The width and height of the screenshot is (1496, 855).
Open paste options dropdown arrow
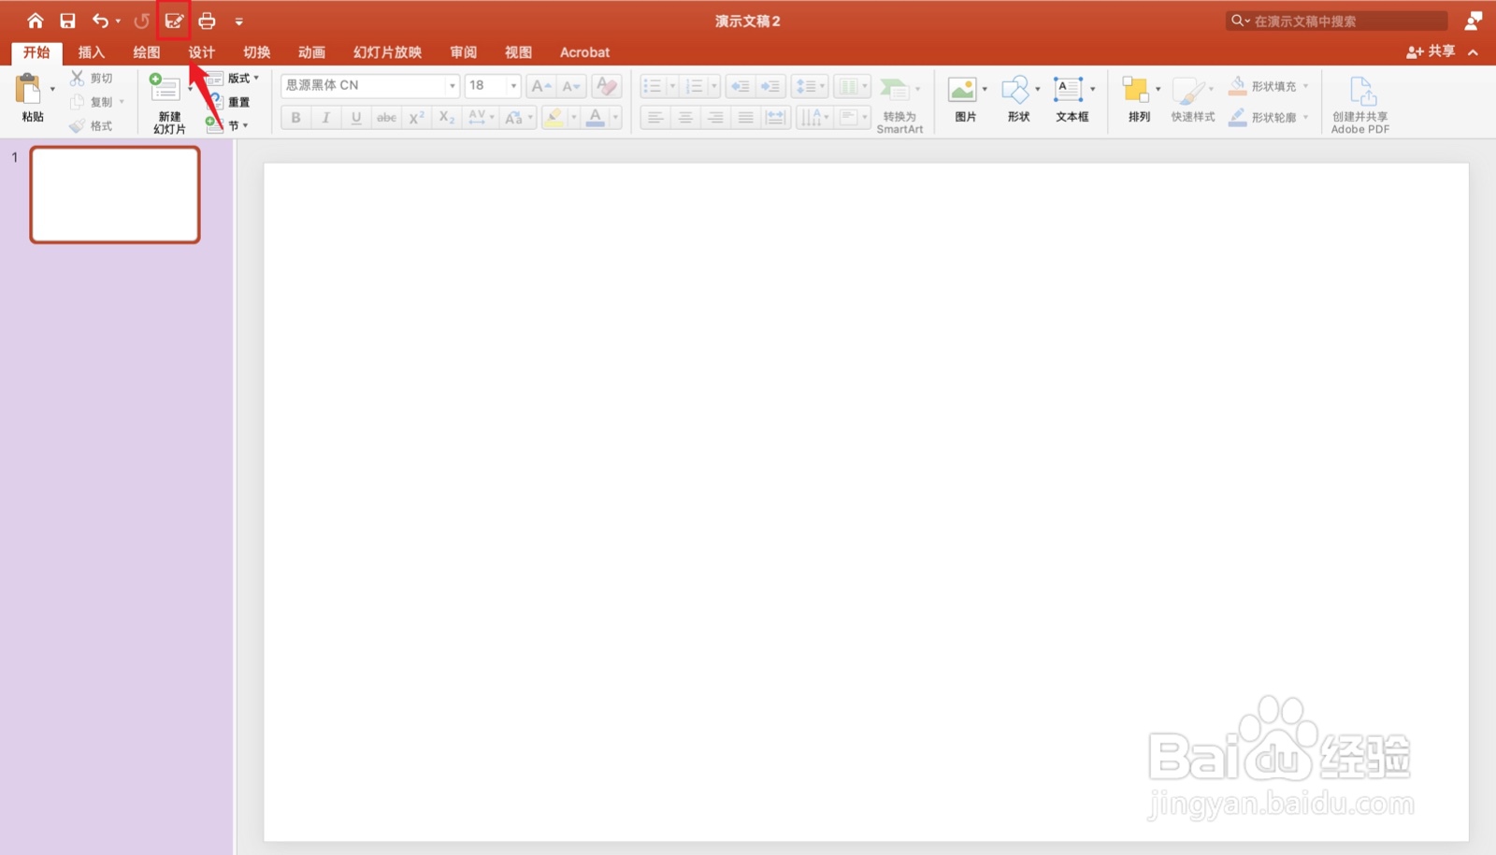[52, 90]
